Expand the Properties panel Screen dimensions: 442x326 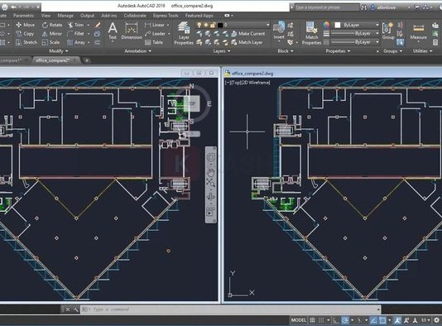coord(338,51)
